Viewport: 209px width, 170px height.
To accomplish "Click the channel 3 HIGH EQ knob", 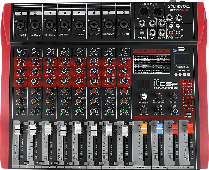I will 49,61.
